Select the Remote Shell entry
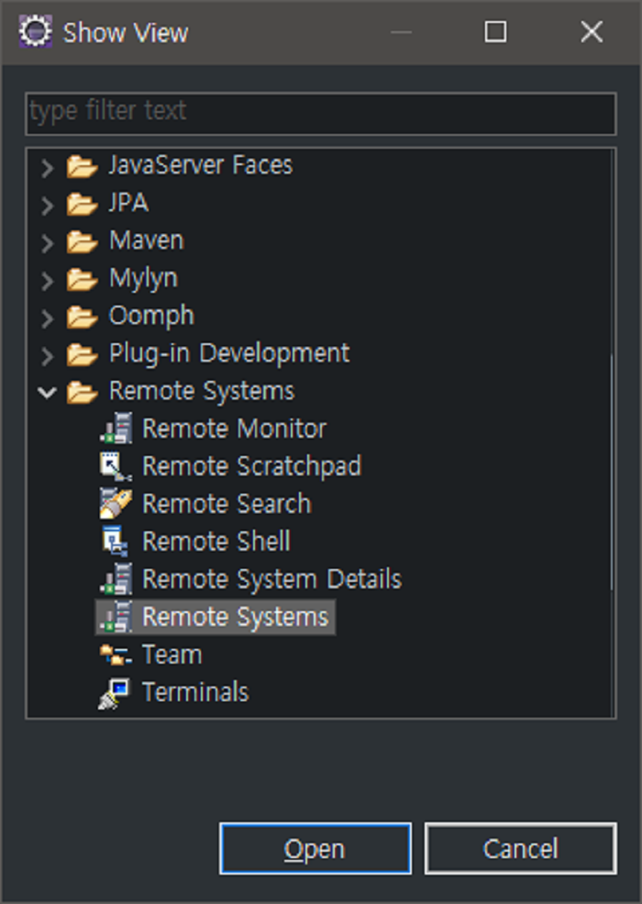 [216, 541]
